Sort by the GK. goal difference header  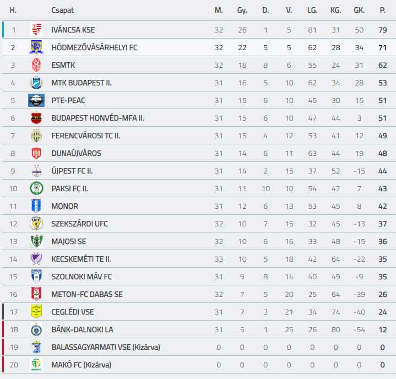point(359,10)
